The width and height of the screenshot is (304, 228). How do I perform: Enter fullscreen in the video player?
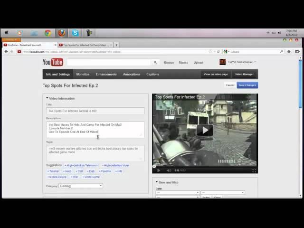pyautogui.click(x=254, y=171)
